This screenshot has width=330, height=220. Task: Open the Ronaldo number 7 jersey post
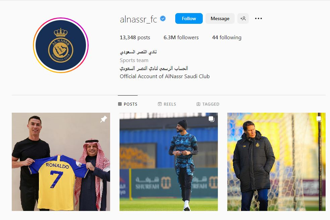tap(61, 162)
